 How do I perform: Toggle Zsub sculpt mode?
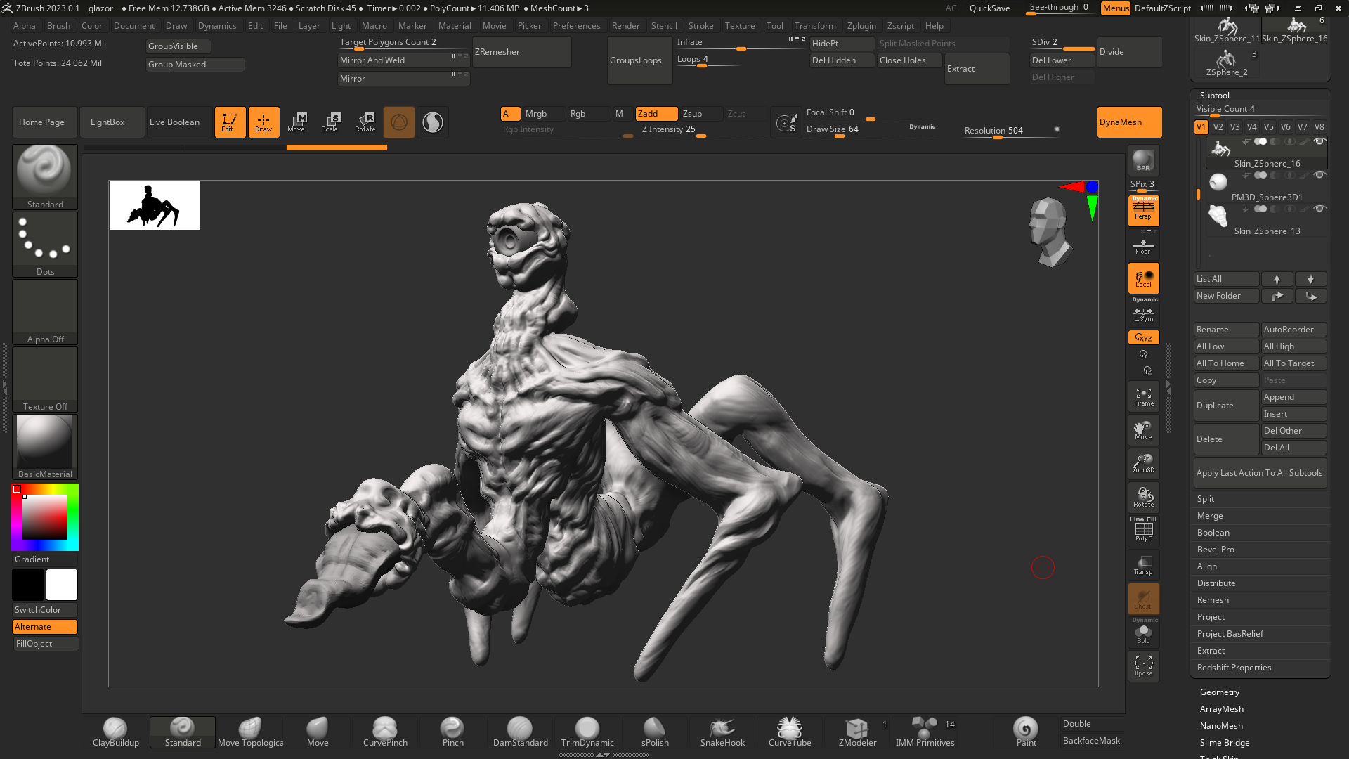[x=700, y=114]
